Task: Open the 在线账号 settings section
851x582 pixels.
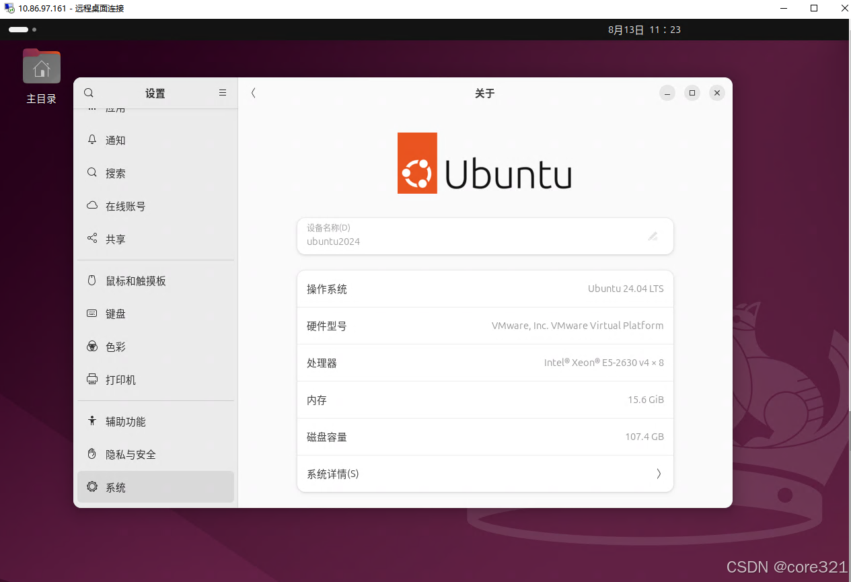Action: [155, 206]
